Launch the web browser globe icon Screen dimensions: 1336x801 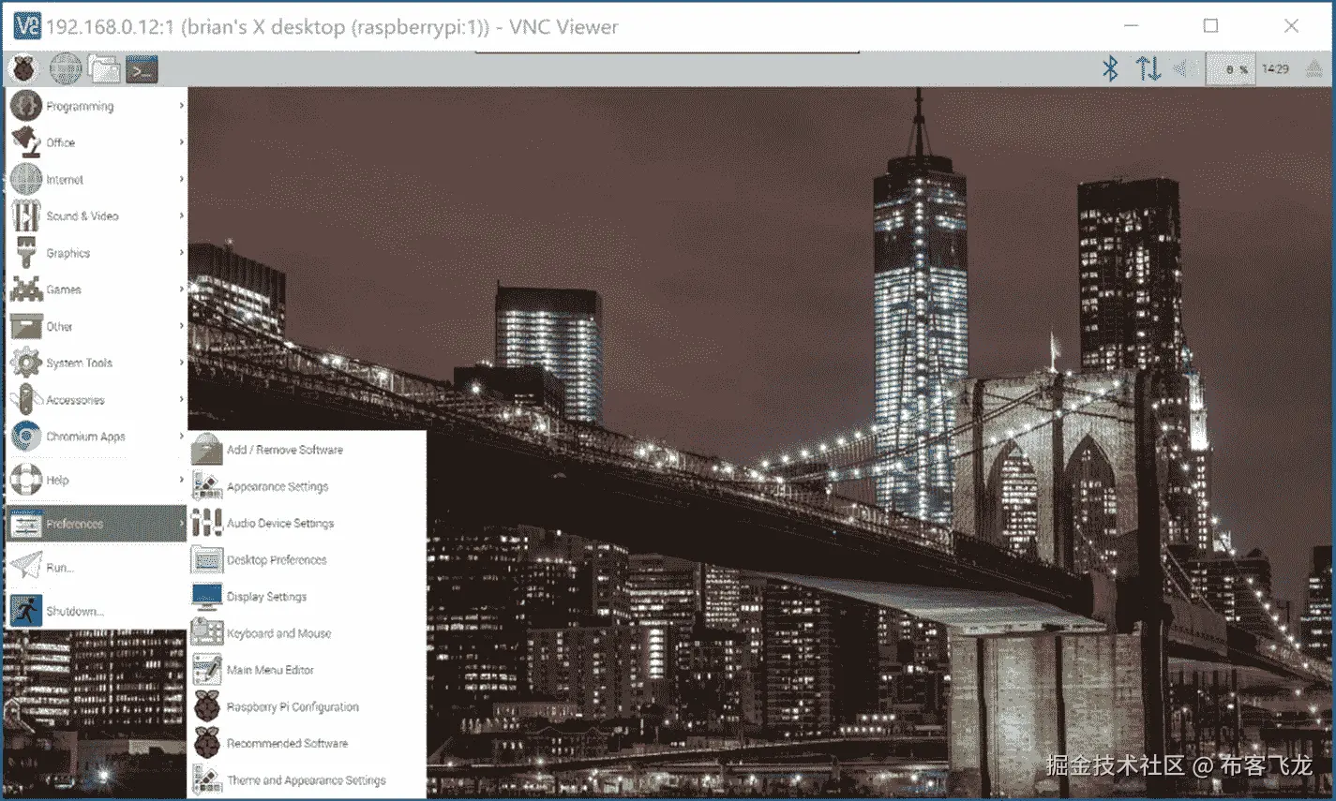pyautogui.click(x=66, y=68)
